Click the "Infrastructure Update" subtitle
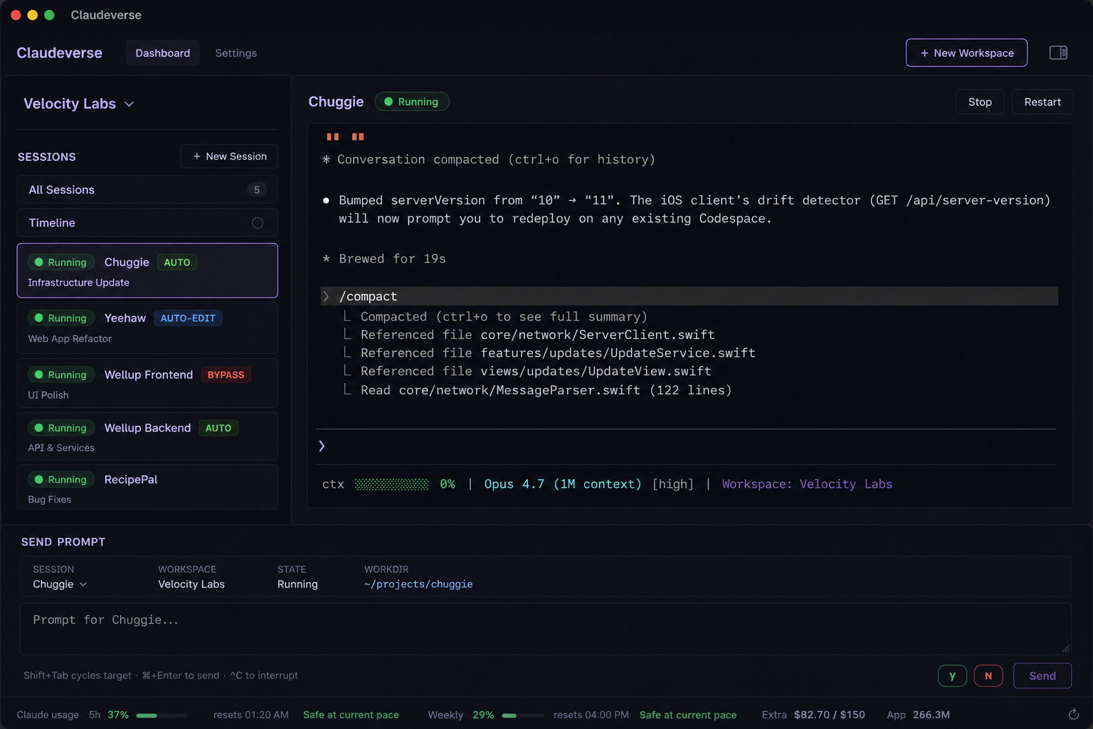Image resolution: width=1093 pixels, height=729 pixels. click(x=78, y=283)
